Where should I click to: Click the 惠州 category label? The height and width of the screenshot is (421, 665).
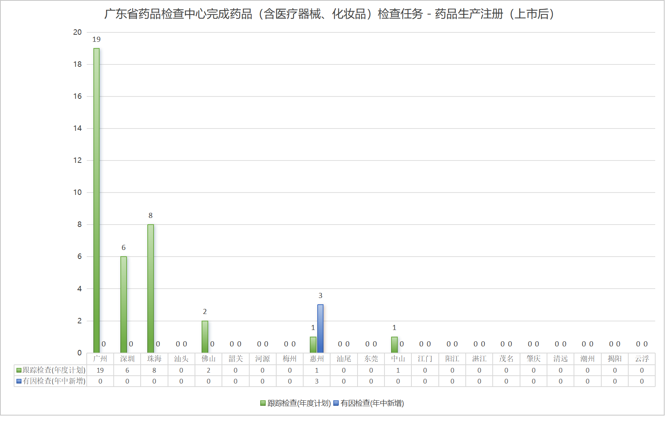click(317, 359)
